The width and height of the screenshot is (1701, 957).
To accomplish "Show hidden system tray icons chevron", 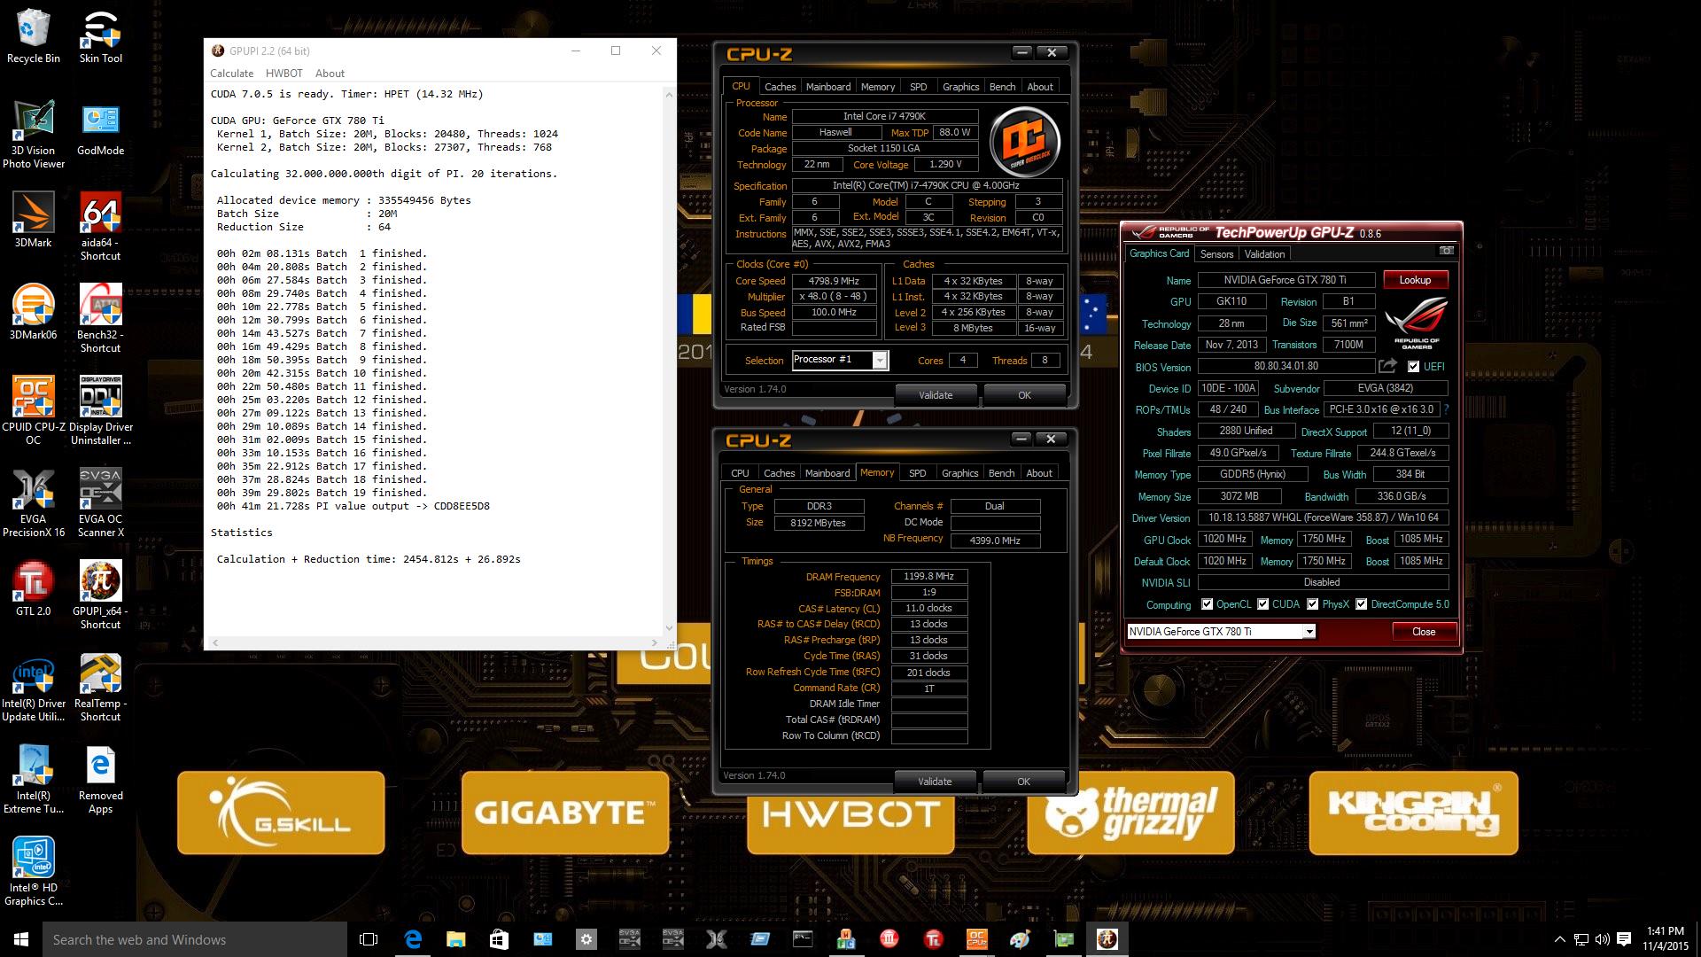I will click(1559, 939).
